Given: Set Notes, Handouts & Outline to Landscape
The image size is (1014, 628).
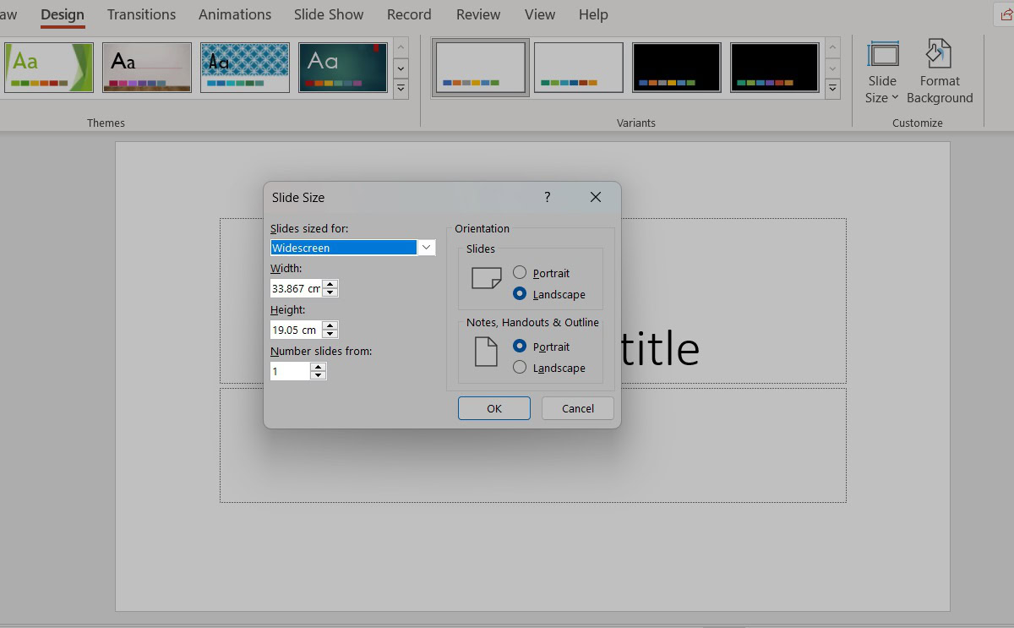Looking at the screenshot, I should click(520, 368).
